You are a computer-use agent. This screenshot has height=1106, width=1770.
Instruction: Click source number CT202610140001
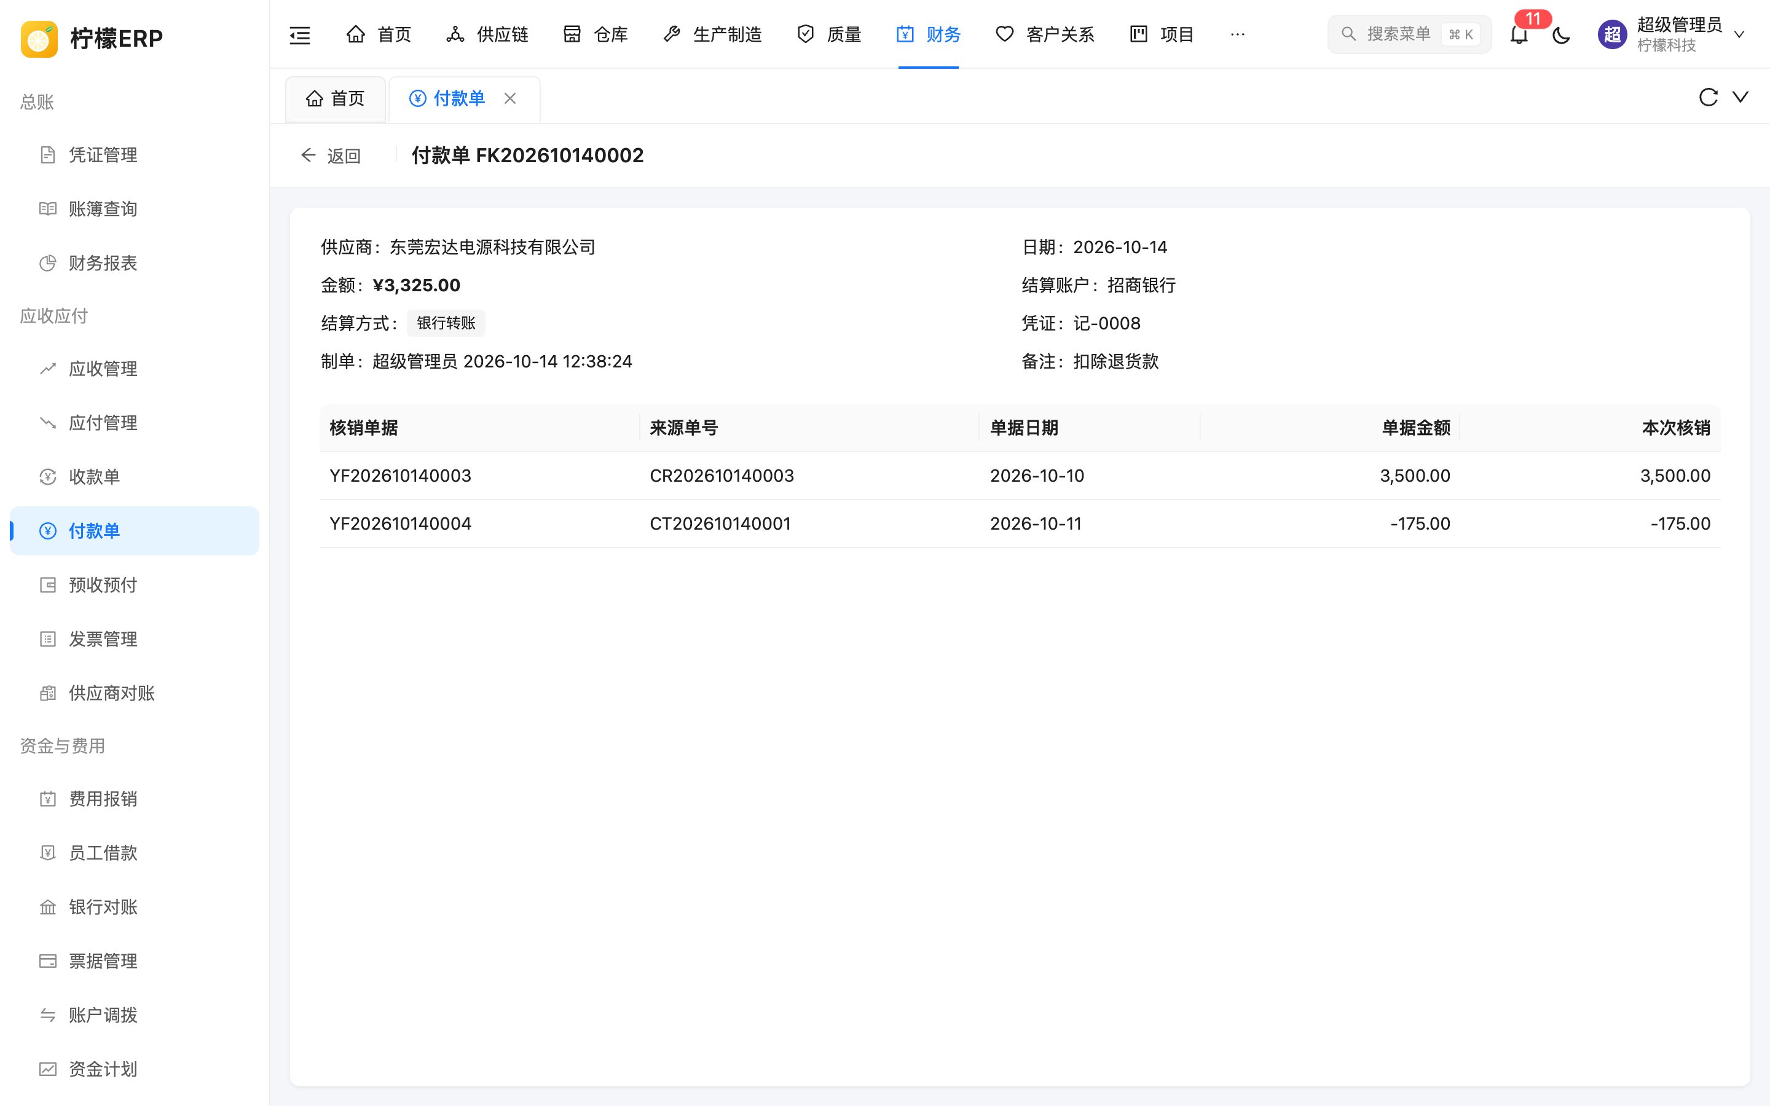click(x=720, y=524)
